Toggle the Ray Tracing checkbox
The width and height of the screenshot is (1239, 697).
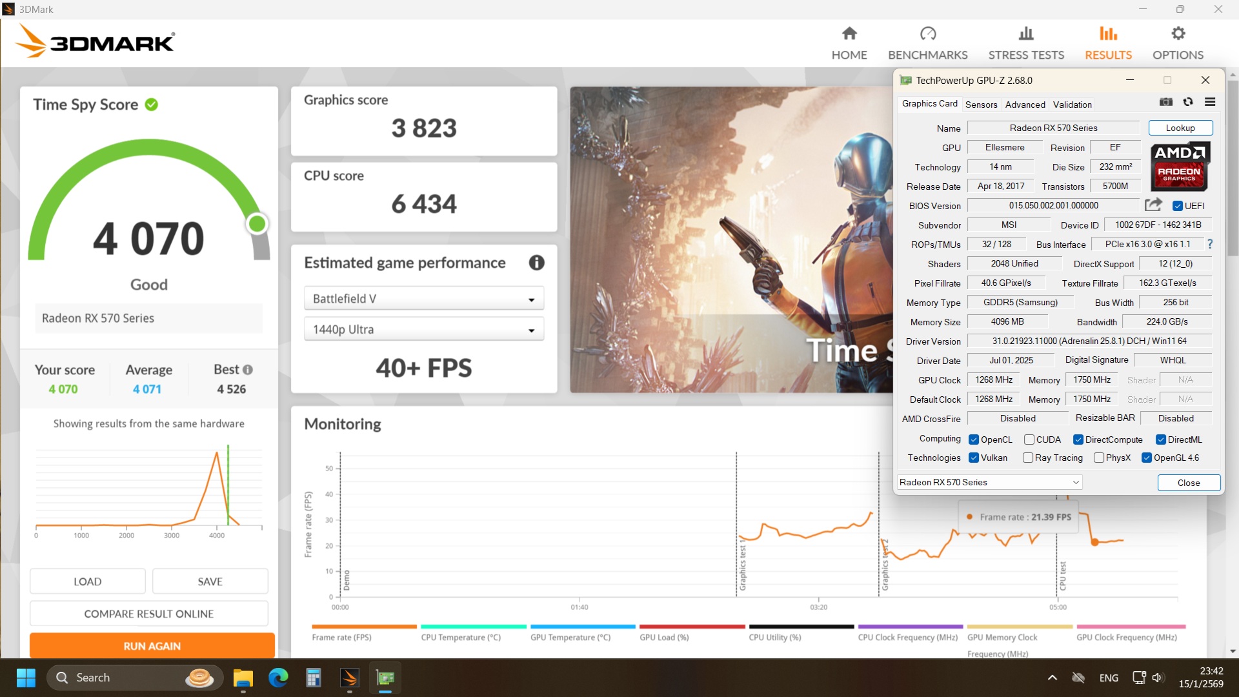click(1028, 458)
